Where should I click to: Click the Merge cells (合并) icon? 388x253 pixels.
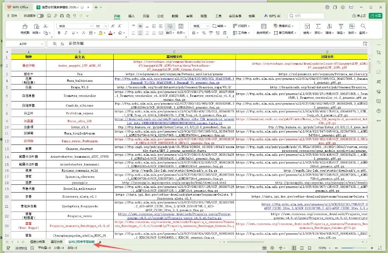[181, 26]
